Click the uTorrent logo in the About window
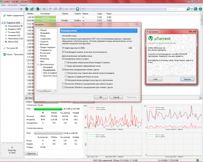 151,38
